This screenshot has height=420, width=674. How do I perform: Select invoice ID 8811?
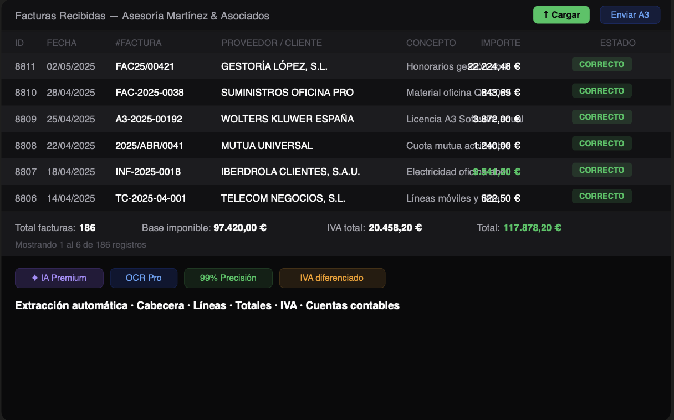click(x=25, y=66)
